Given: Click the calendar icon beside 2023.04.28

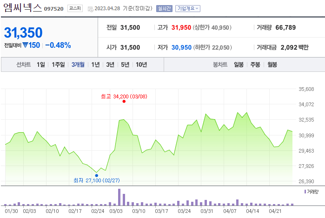Looking at the screenshot, I should (x=90, y=9).
